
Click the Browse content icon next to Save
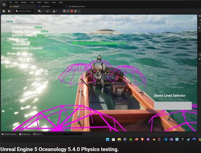click(x=9, y=11)
